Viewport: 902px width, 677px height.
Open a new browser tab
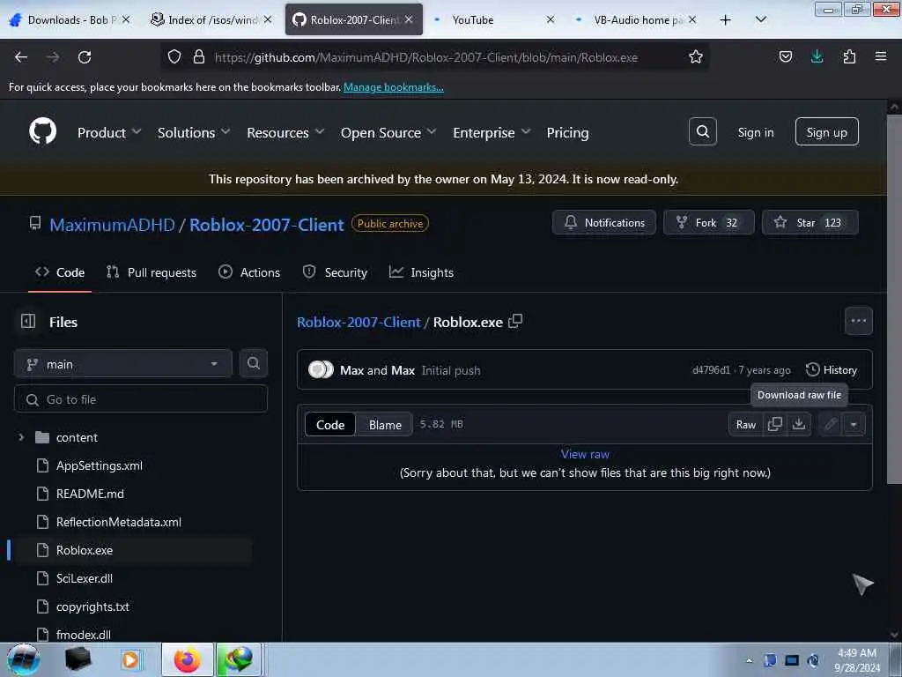pyautogui.click(x=726, y=19)
